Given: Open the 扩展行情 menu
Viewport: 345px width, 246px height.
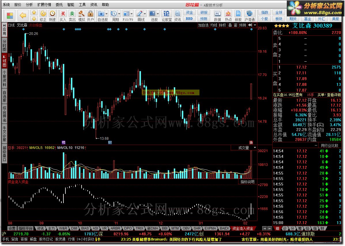Looking at the screenshot, I should click(x=44, y=5).
